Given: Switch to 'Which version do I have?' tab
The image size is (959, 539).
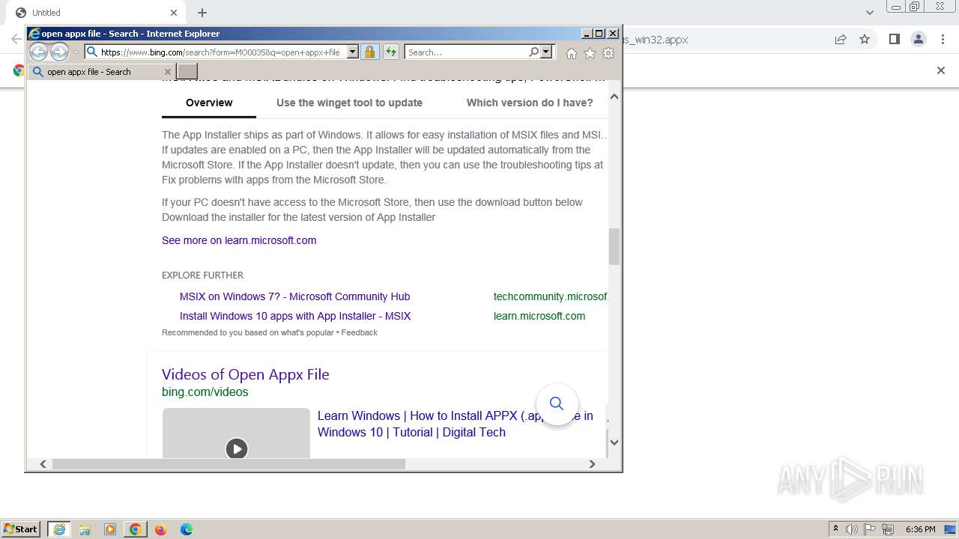Looking at the screenshot, I should (x=530, y=103).
